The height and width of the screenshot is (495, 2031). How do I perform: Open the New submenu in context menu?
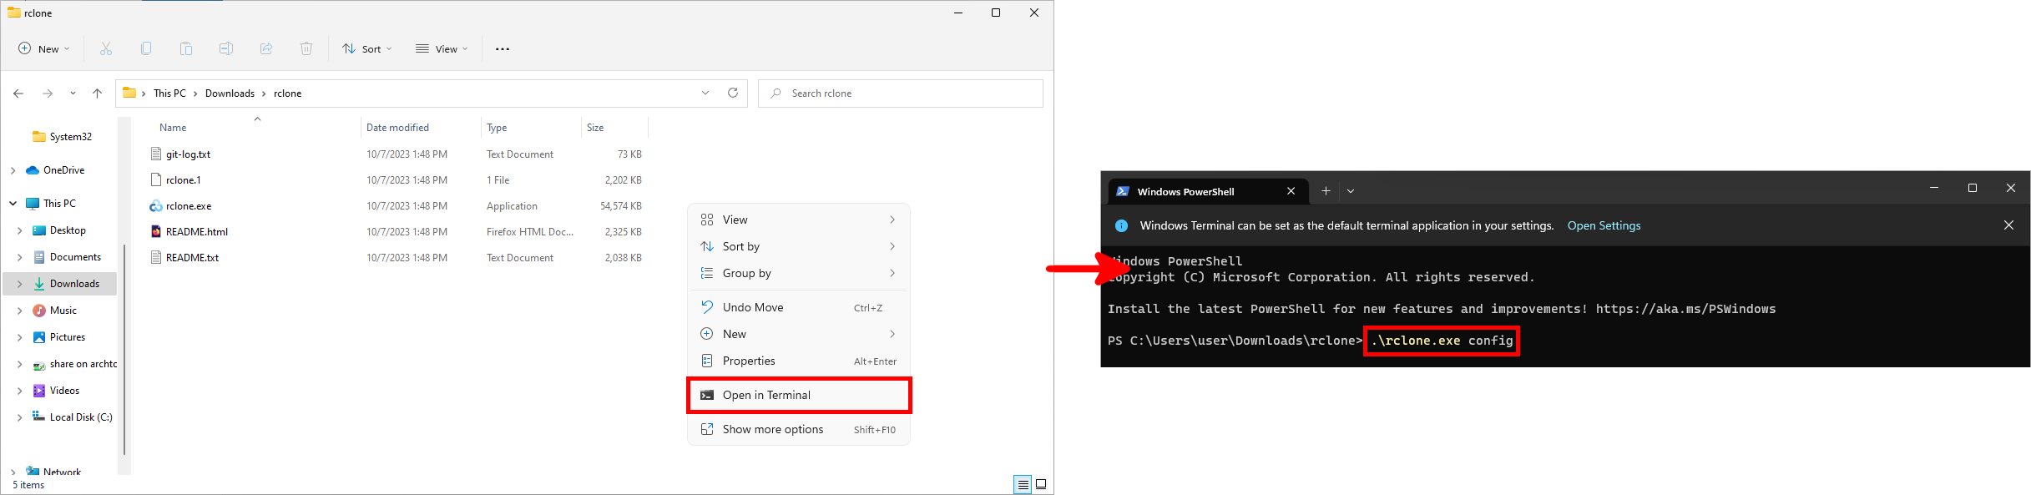coord(799,334)
